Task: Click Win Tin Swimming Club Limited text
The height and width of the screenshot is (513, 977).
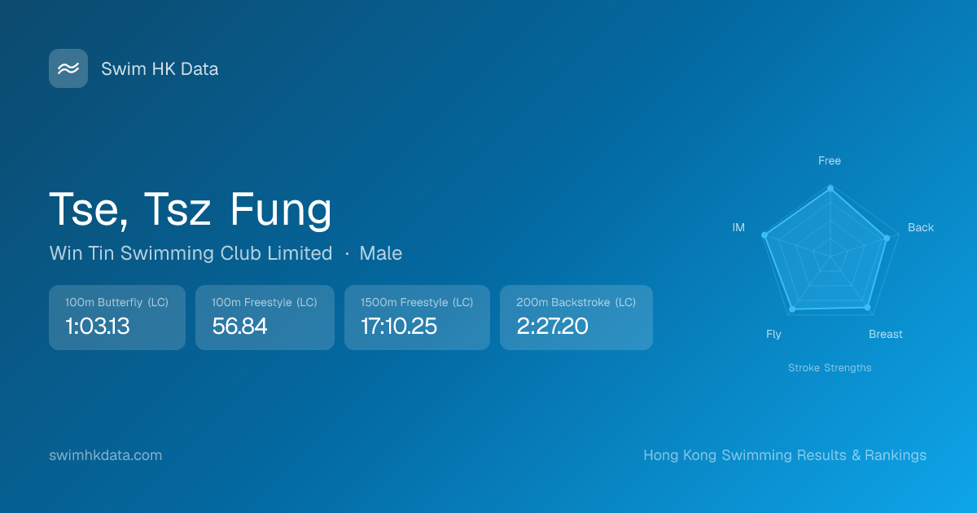Action: coord(191,253)
